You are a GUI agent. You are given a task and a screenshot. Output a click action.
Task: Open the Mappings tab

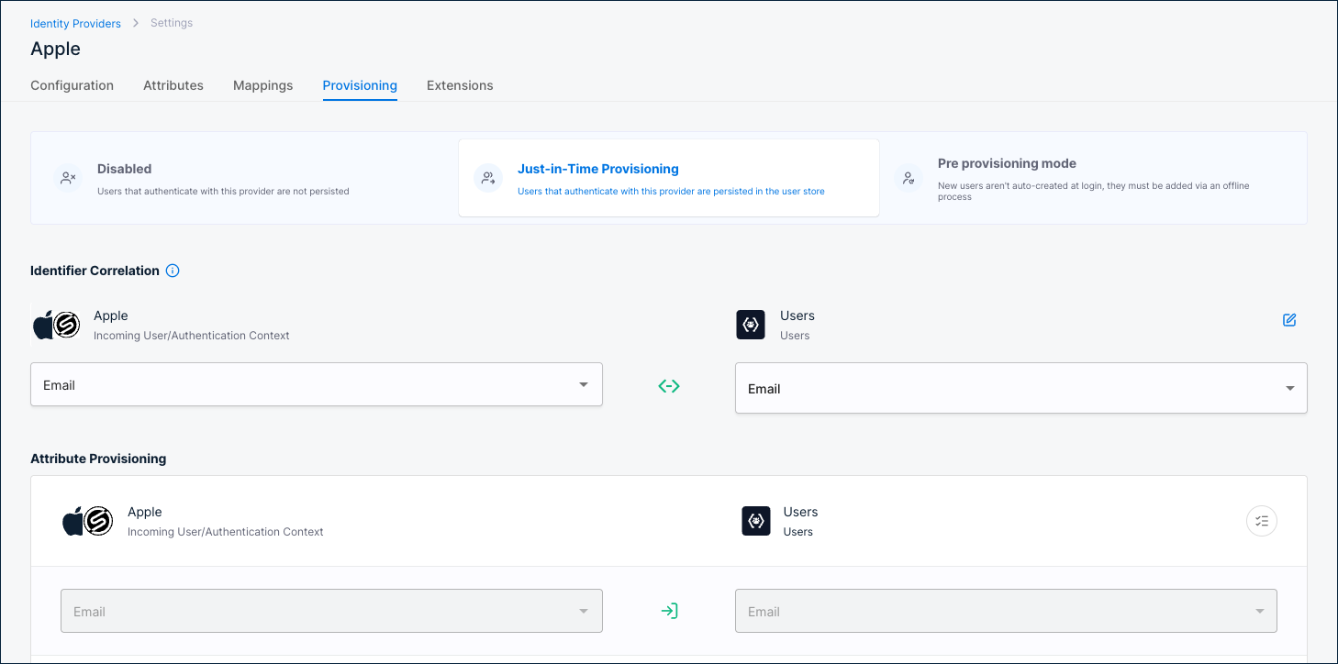(262, 85)
